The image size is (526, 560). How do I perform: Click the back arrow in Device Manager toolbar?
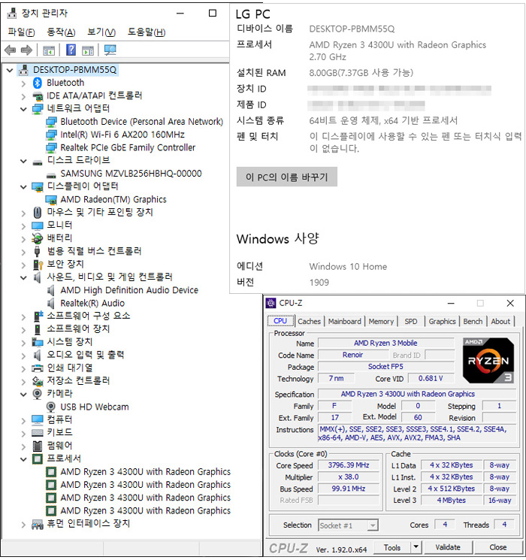click(x=10, y=50)
